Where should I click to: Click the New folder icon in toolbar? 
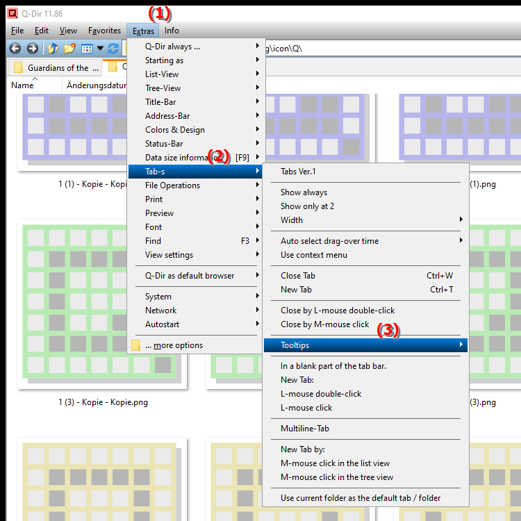pyautogui.click(x=69, y=49)
